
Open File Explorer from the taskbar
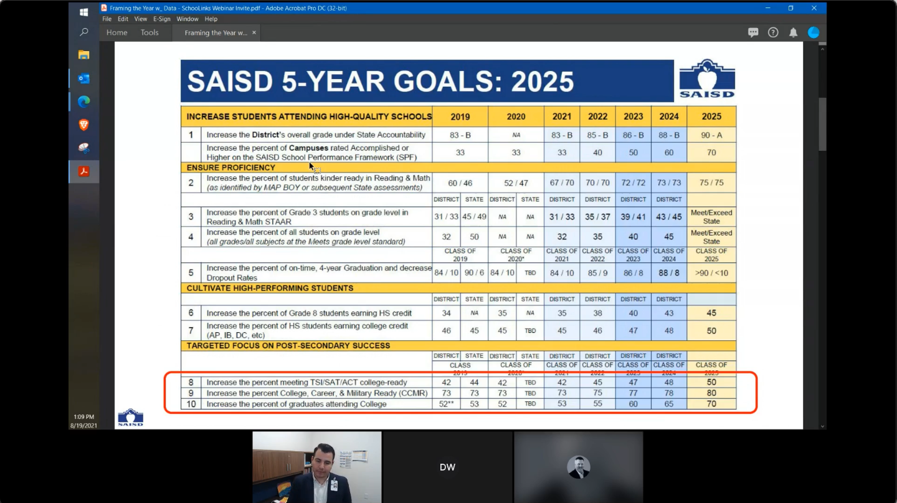83,55
